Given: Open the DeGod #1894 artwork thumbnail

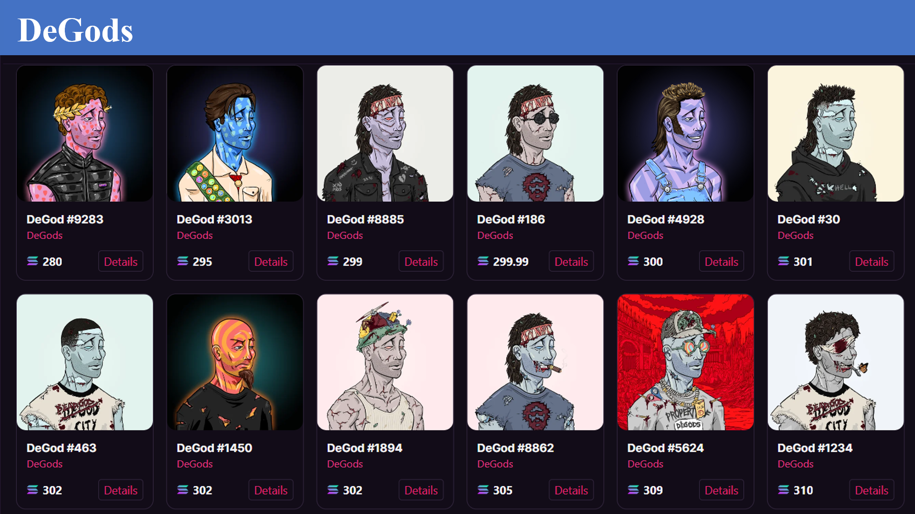Looking at the screenshot, I should coord(385,362).
